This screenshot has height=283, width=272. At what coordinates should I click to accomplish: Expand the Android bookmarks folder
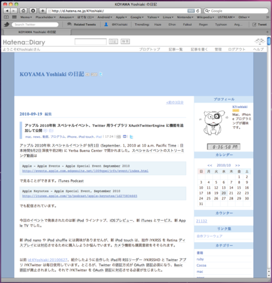(105, 17)
